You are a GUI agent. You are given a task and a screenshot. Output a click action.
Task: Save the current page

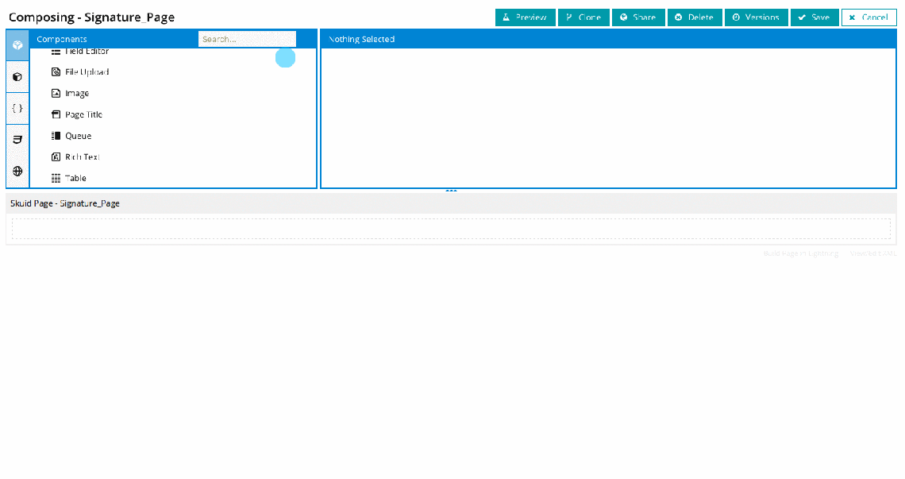click(814, 17)
